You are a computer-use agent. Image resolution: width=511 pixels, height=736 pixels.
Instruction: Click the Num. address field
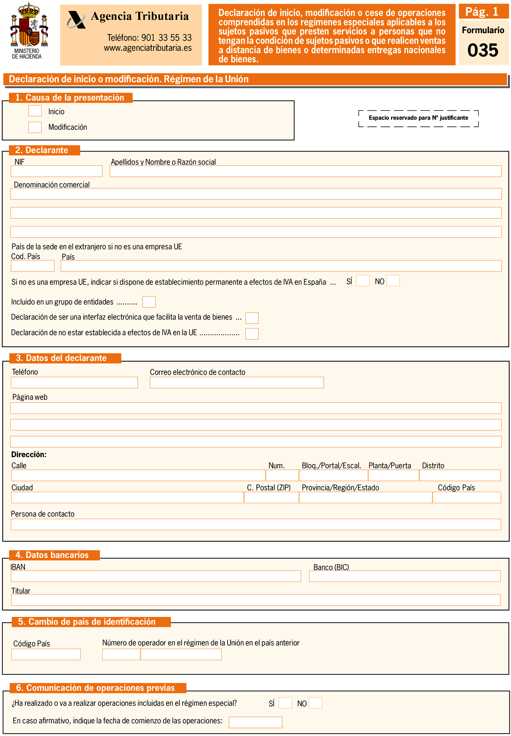[282, 475]
